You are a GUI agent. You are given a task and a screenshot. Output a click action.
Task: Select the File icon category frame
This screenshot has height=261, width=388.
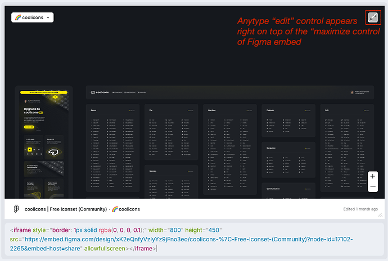coord(172,132)
